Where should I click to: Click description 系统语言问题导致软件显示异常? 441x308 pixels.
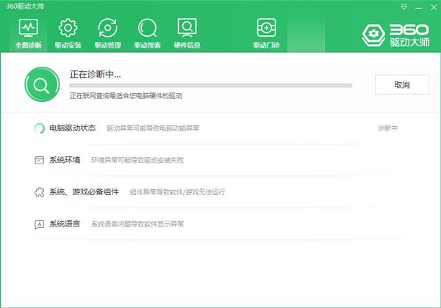pos(137,224)
